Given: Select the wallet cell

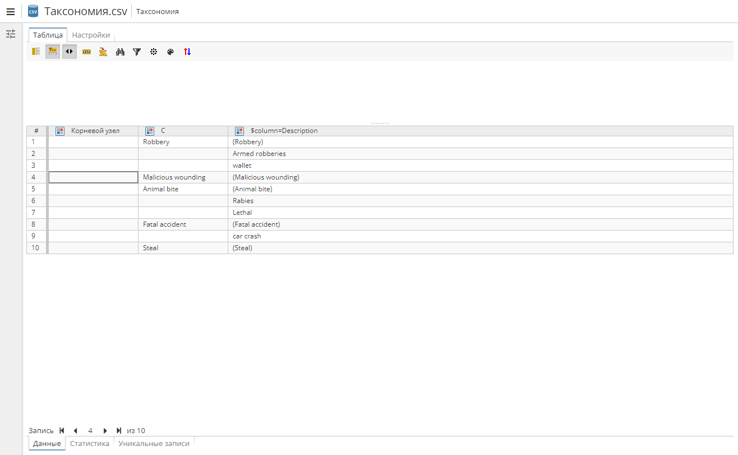Looking at the screenshot, I should [481, 166].
